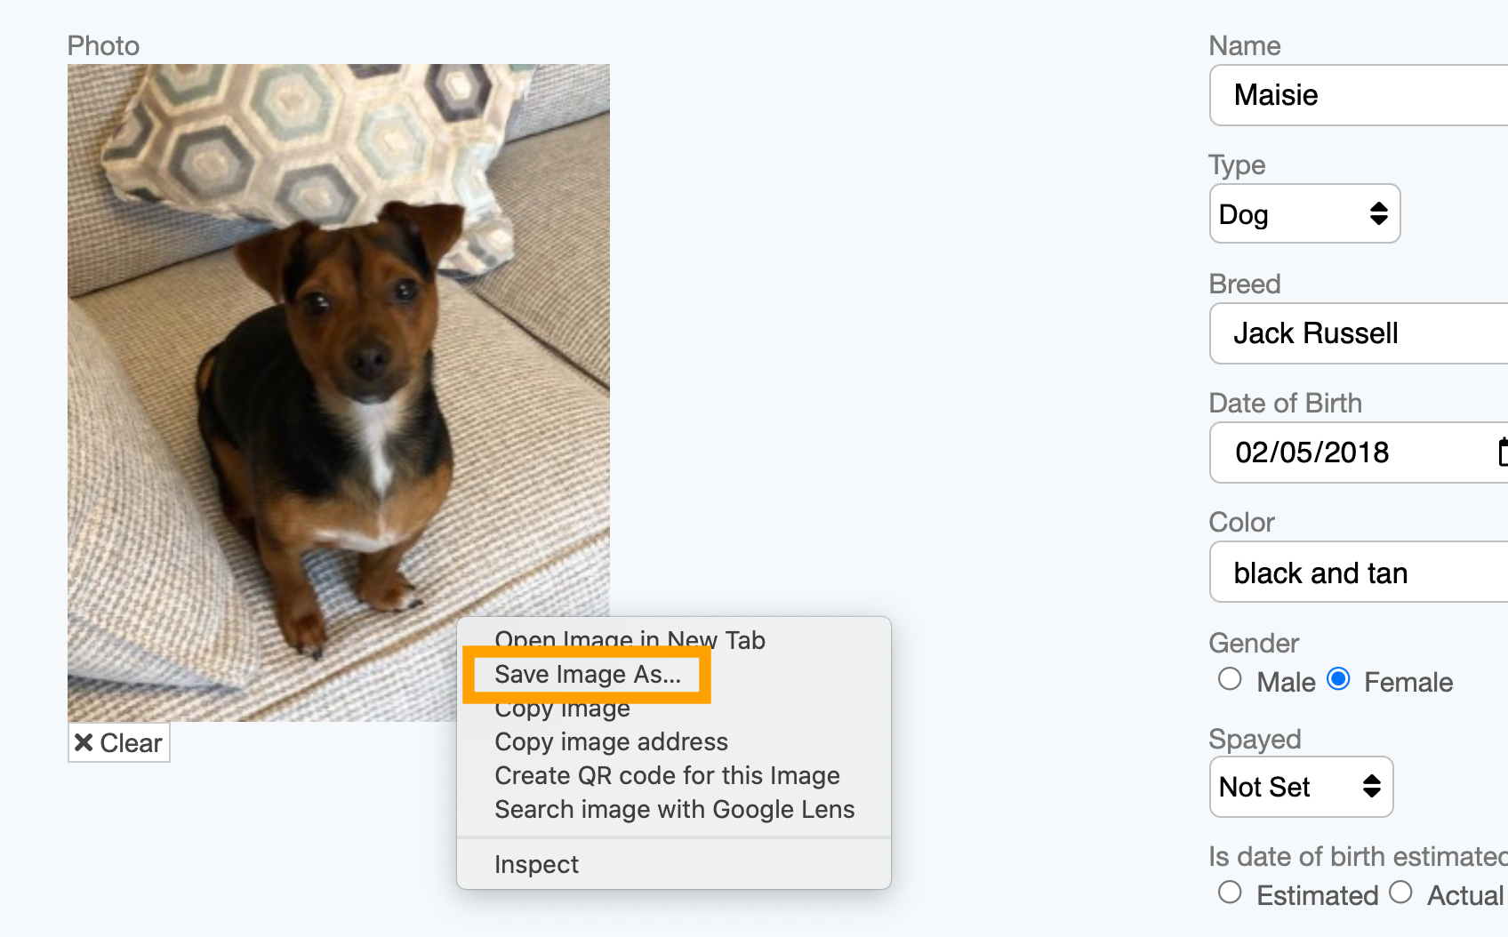Viewport: 1508px width, 937px height.
Task: Select Create QR code for this Image
Action: click(x=667, y=776)
